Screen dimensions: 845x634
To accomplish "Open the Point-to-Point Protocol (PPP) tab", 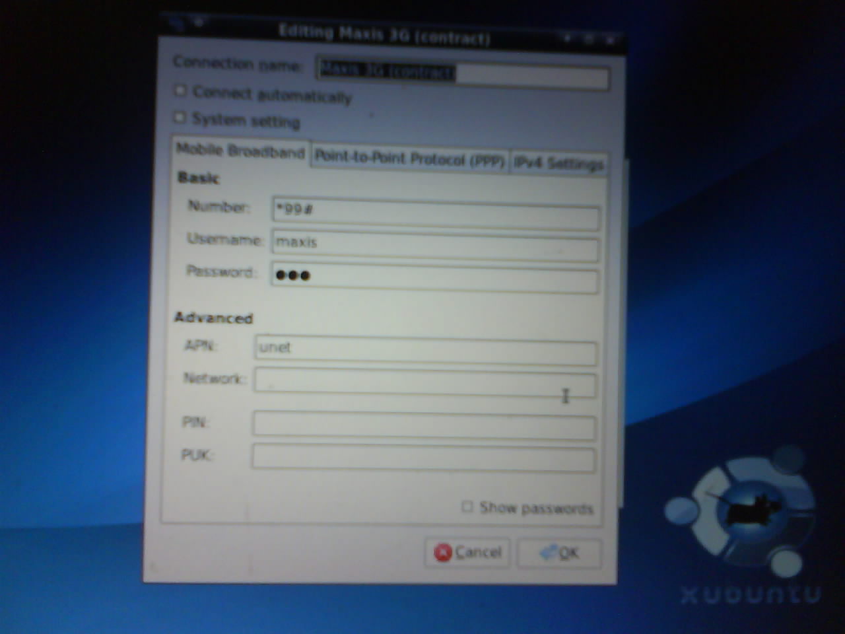I will (x=409, y=159).
